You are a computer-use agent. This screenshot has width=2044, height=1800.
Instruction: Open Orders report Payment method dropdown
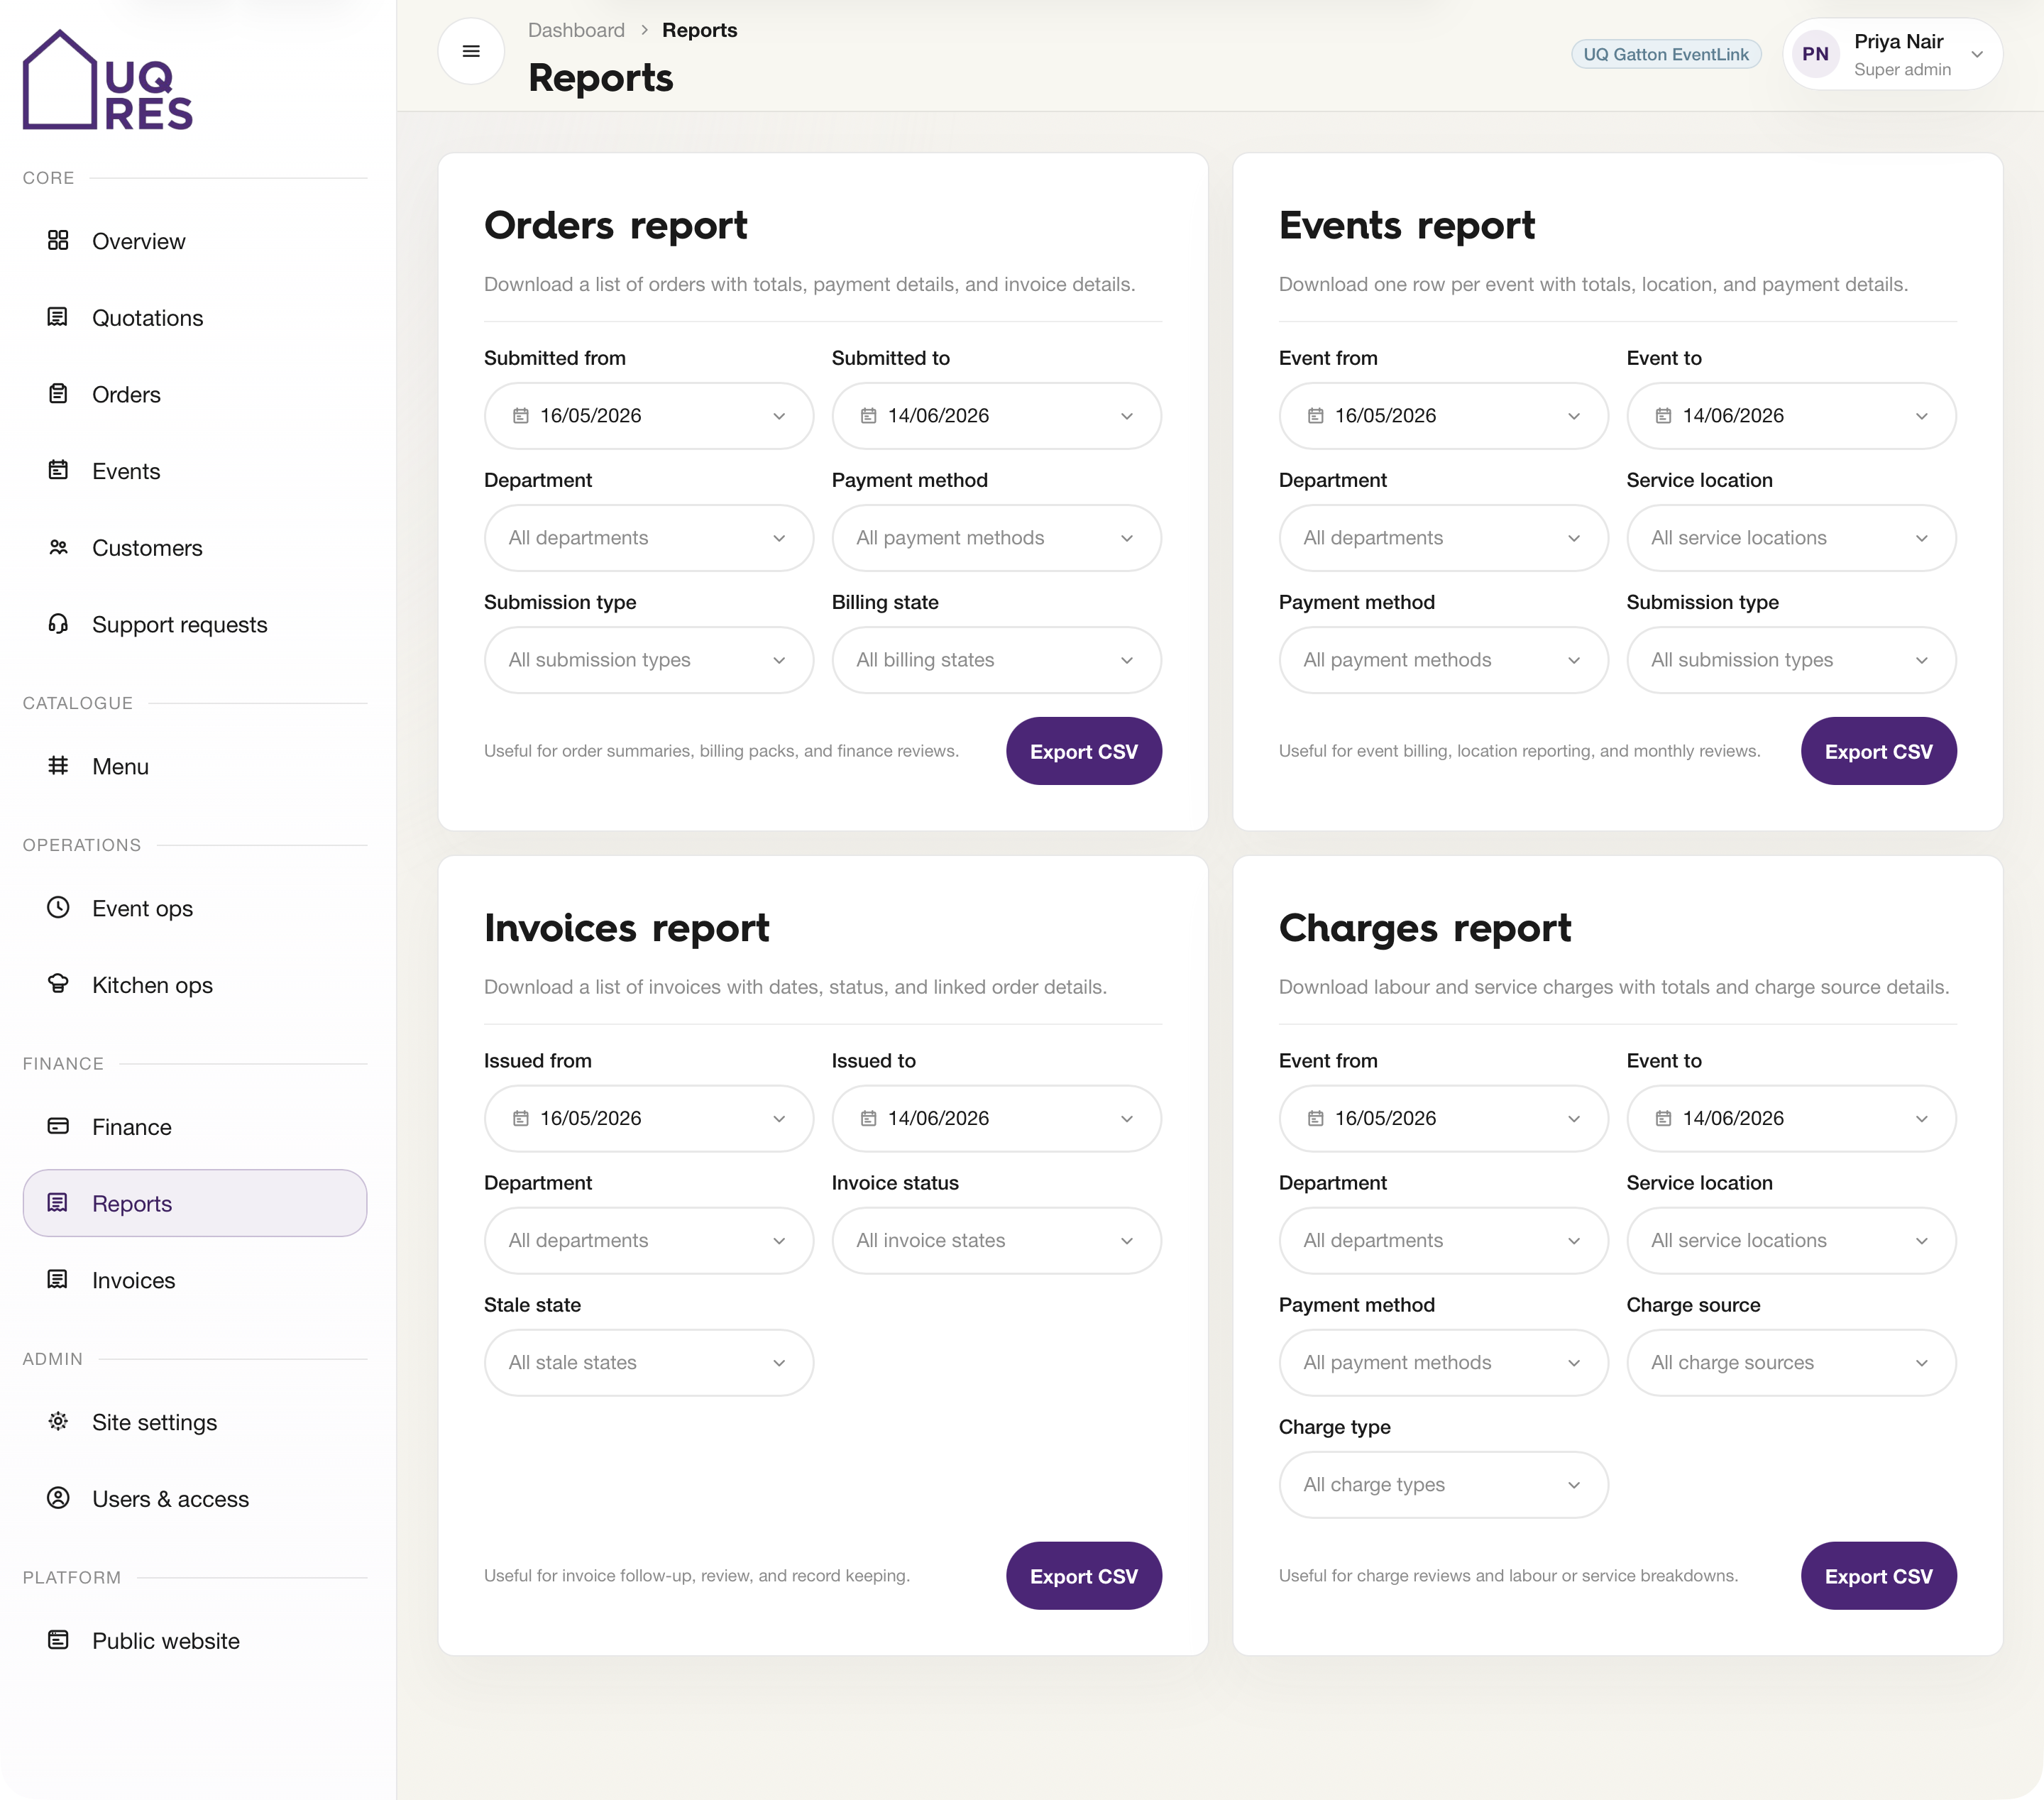coord(996,538)
